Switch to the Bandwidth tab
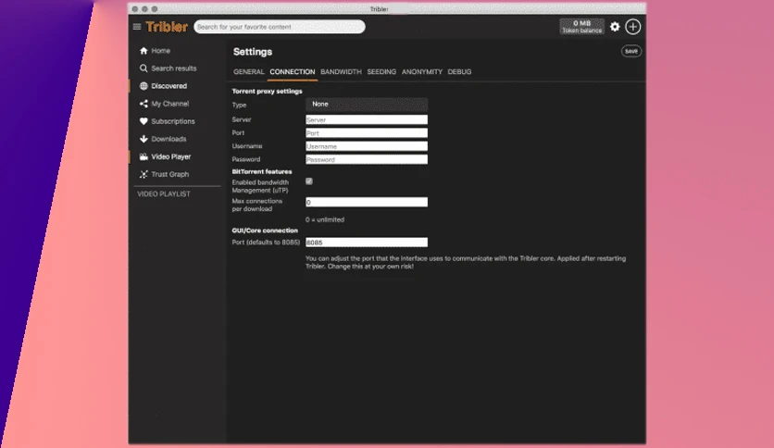Image resolution: width=774 pixels, height=448 pixels. tap(341, 71)
